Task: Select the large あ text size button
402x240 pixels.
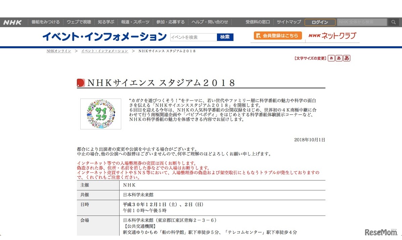Action: click(x=347, y=58)
